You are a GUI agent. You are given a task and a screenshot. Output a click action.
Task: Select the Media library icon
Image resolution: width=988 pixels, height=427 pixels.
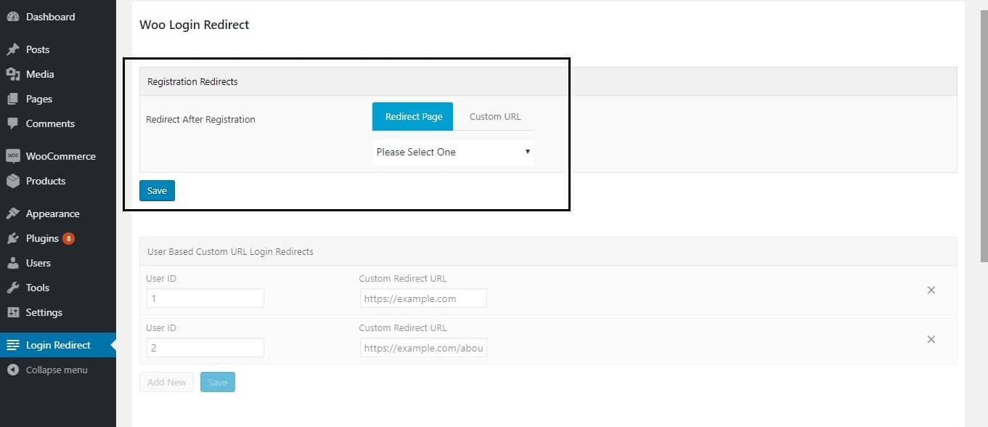(13, 74)
